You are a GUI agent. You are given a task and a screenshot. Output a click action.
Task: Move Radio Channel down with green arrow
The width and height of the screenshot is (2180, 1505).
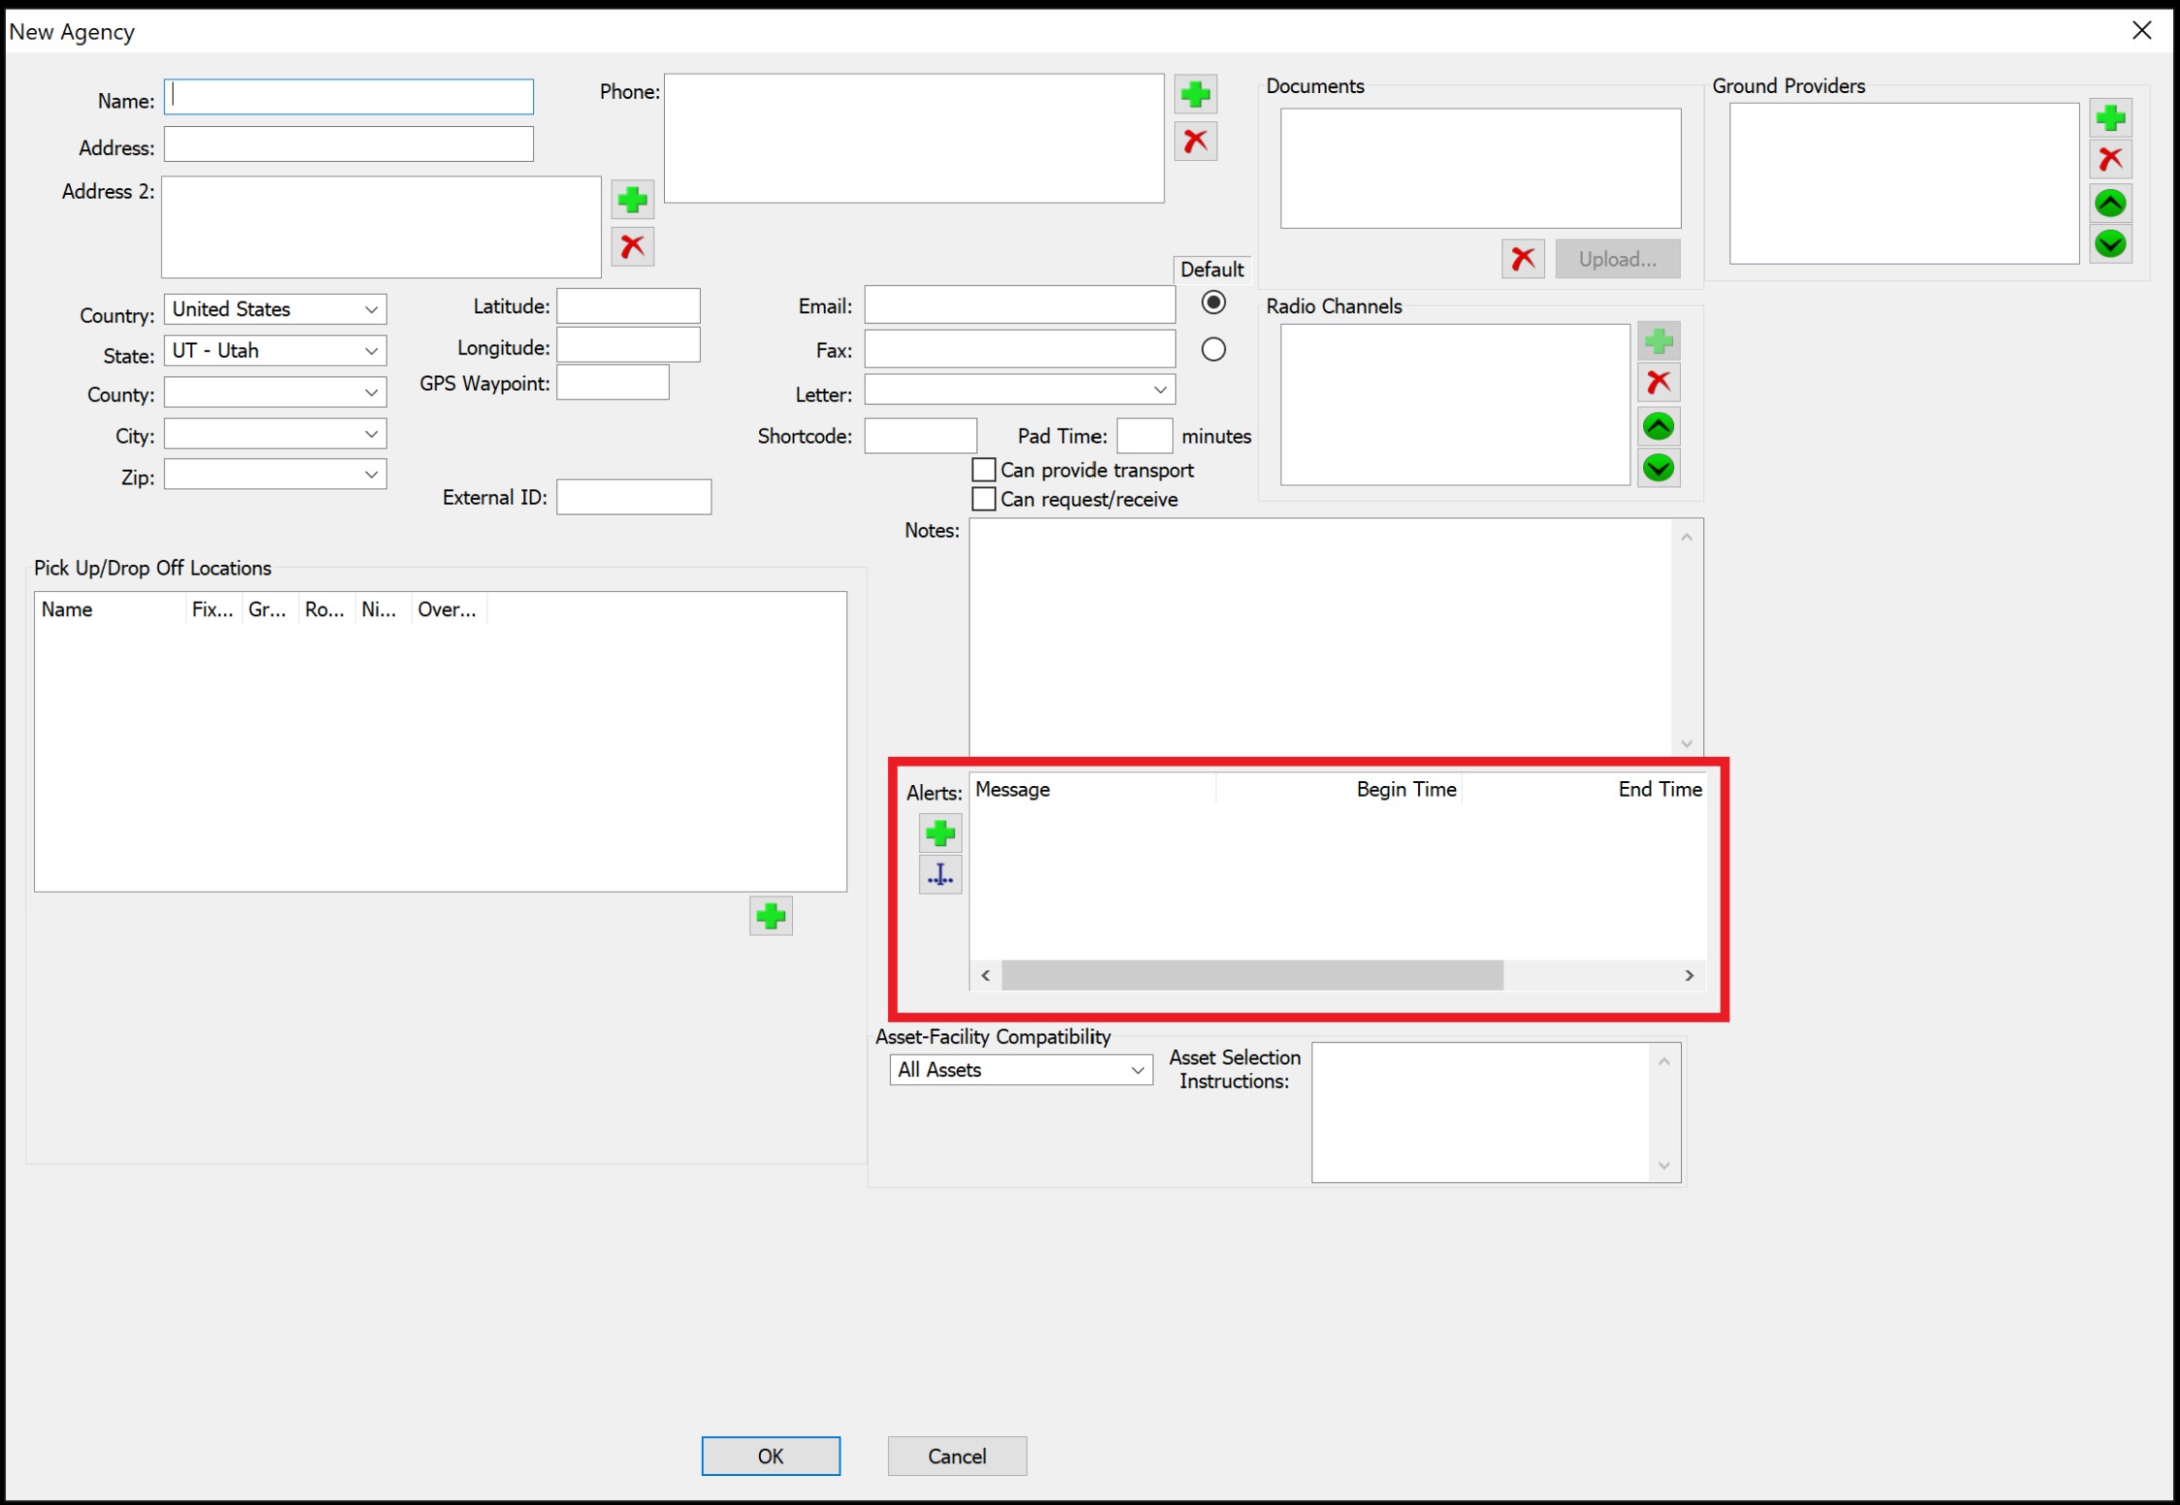(x=1659, y=468)
